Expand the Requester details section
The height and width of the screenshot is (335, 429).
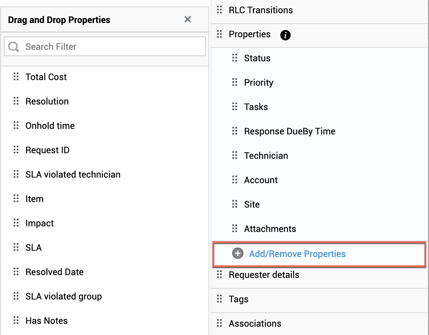click(x=264, y=275)
